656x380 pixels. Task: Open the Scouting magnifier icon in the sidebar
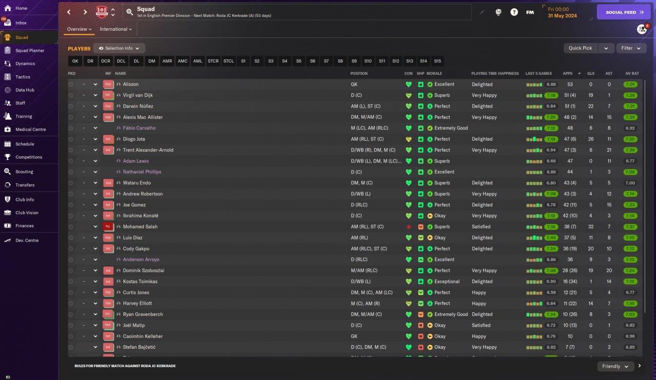(x=8, y=172)
